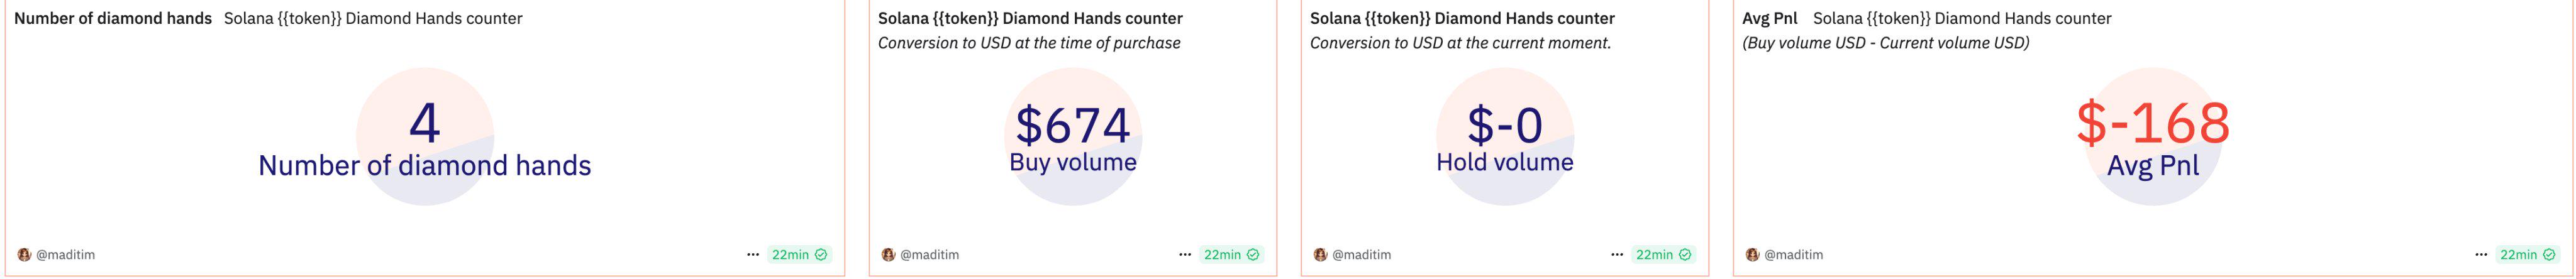Click the maditim avatar in the Buy volume panel
This screenshot has width=2576, height=279.
point(888,255)
